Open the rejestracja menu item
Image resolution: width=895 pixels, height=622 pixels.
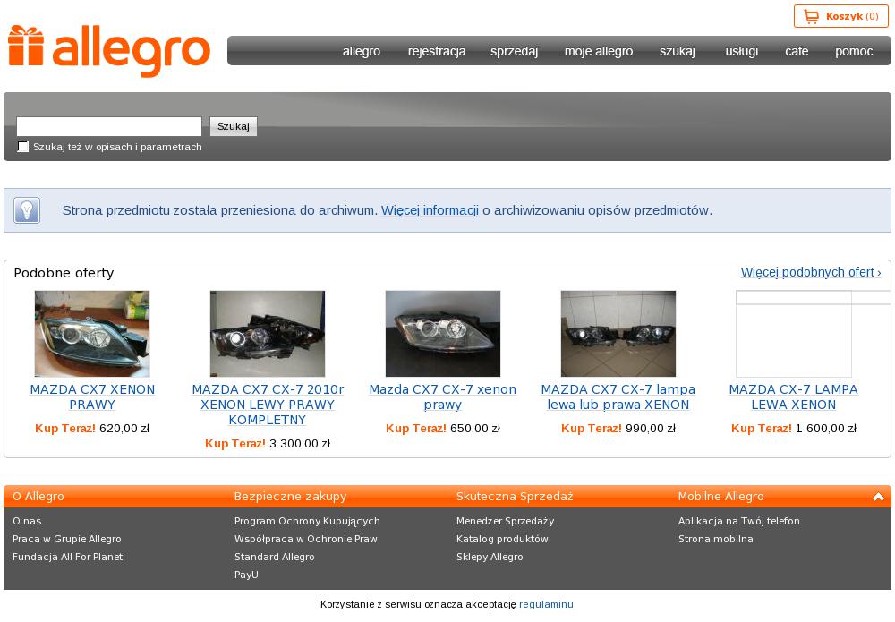pos(437,51)
